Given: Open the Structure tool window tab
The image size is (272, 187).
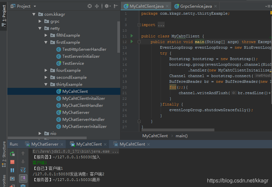Looking at the screenshot, I should coord(4,154).
